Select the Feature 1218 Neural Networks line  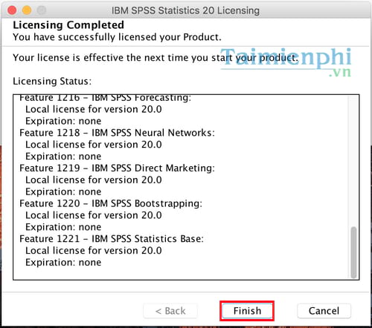point(117,133)
